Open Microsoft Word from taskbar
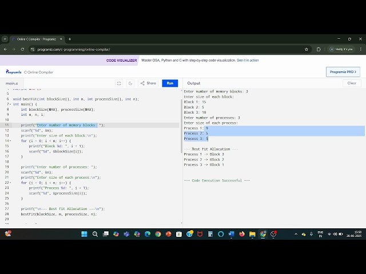This screenshot has height=274, width=366. [231, 234]
